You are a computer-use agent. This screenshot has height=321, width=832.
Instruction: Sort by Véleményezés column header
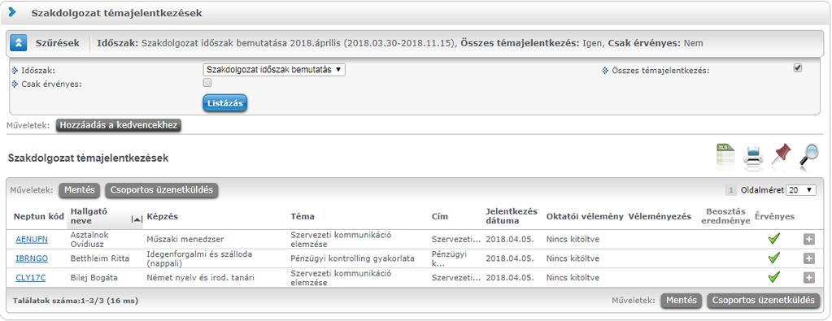[x=660, y=216]
